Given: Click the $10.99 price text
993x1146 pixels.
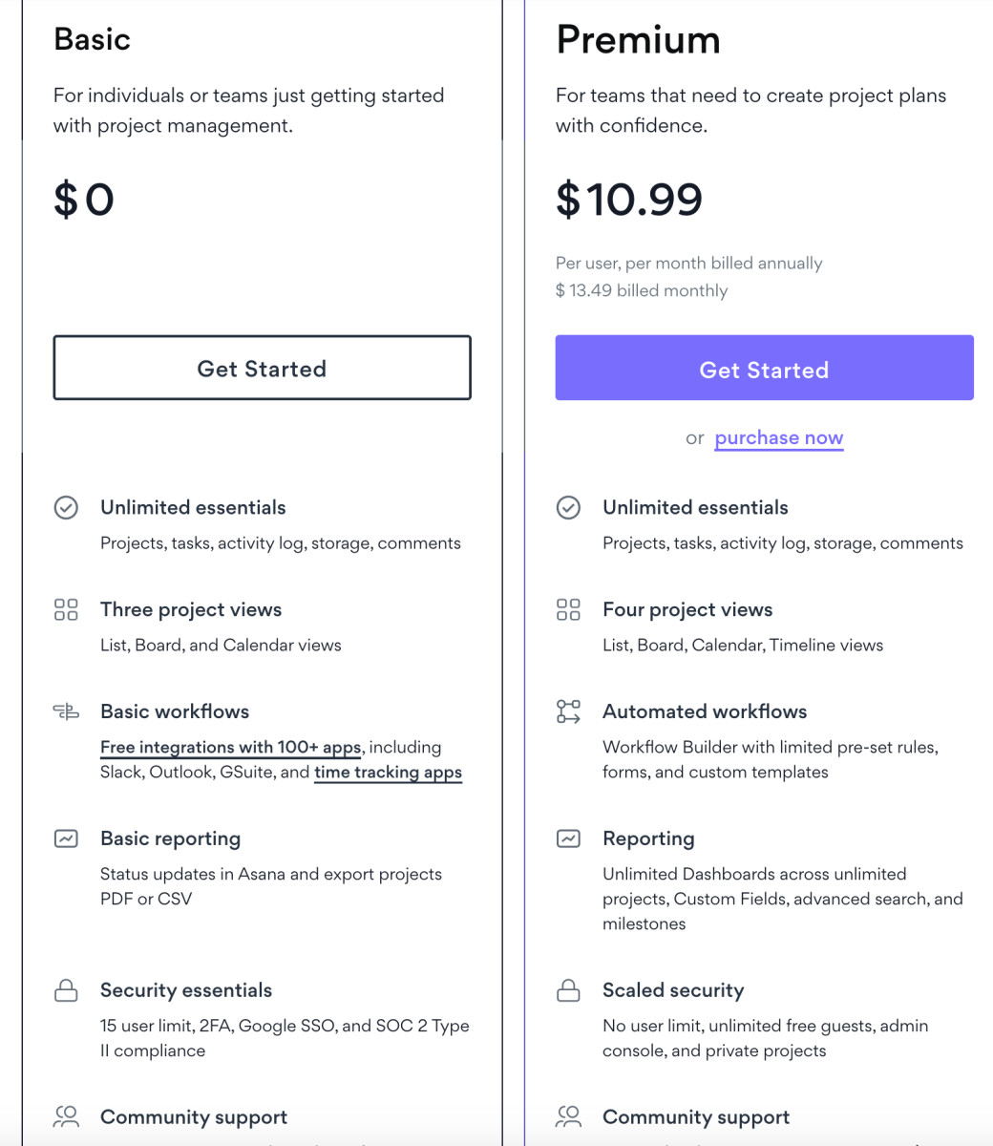Looking at the screenshot, I should (629, 199).
